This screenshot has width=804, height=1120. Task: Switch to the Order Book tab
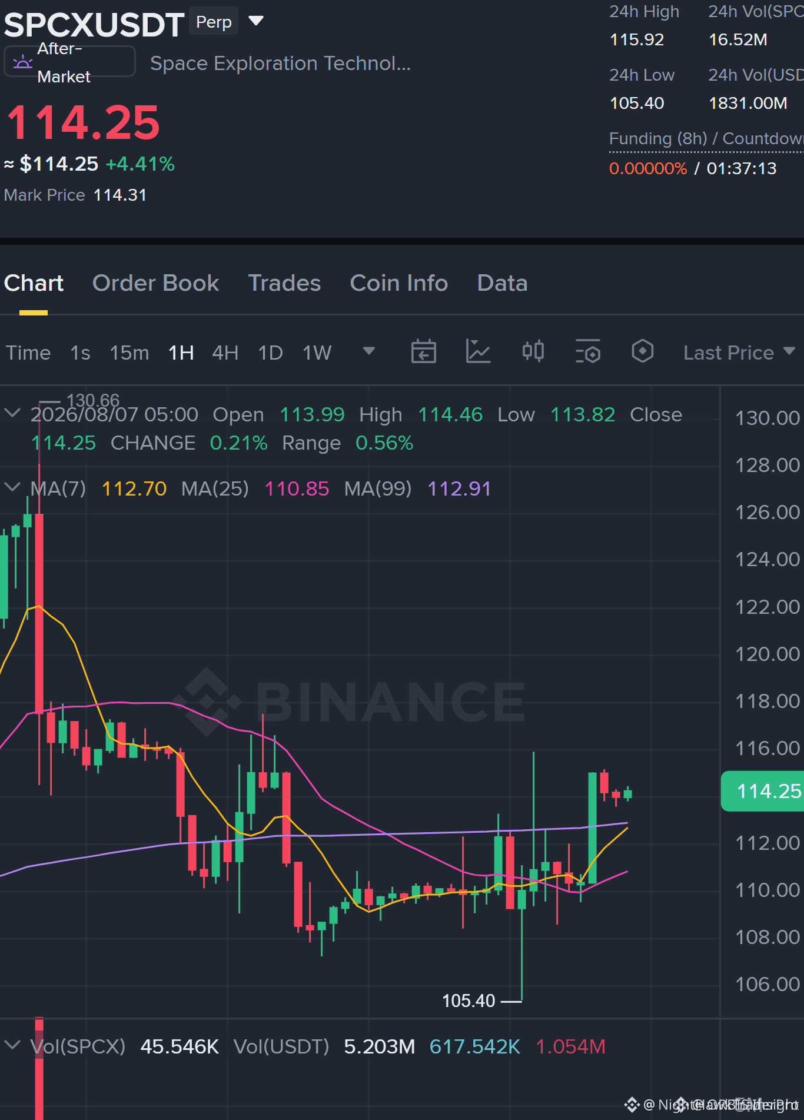point(155,283)
